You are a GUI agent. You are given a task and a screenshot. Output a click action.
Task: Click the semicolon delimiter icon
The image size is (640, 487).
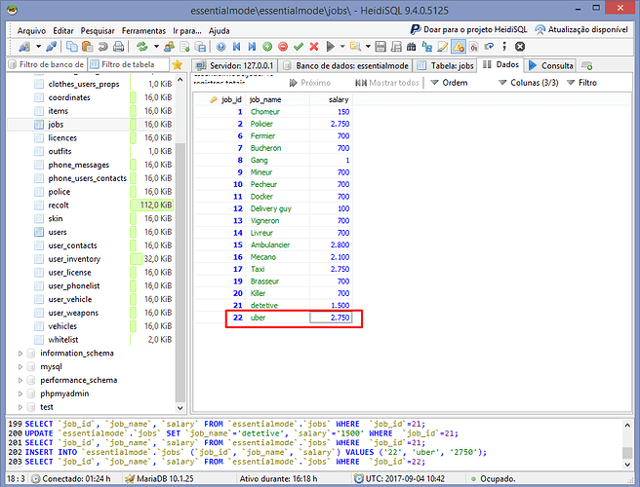click(x=504, y=47)
